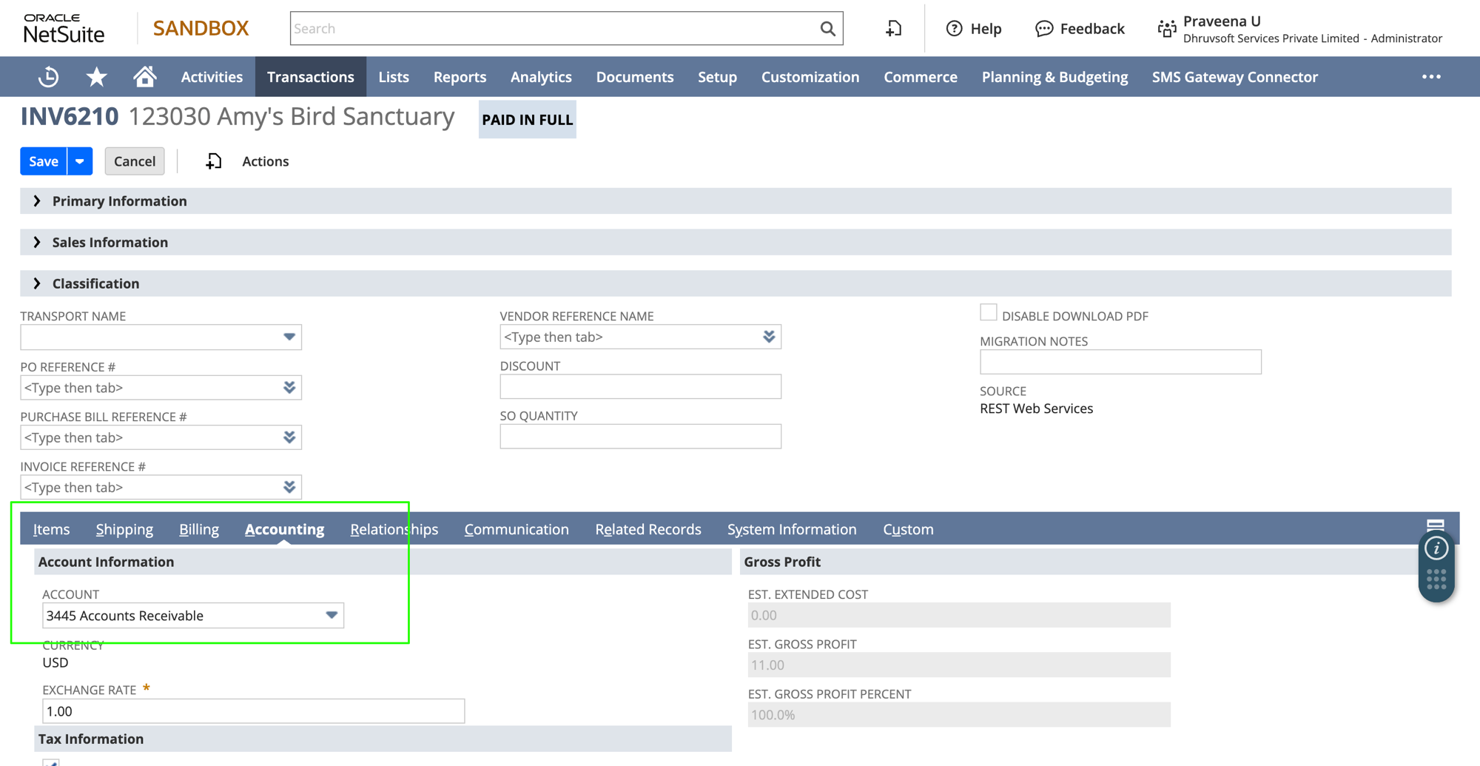Click the Feedback speech bubble icon
1480x766 pixels.
1044,28
